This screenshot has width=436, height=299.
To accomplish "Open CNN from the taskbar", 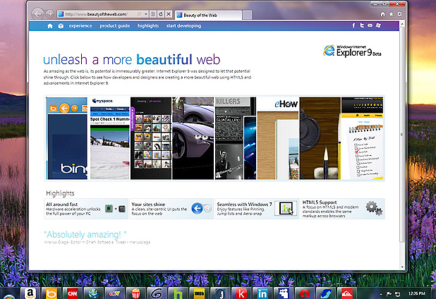I will point(72,293).
